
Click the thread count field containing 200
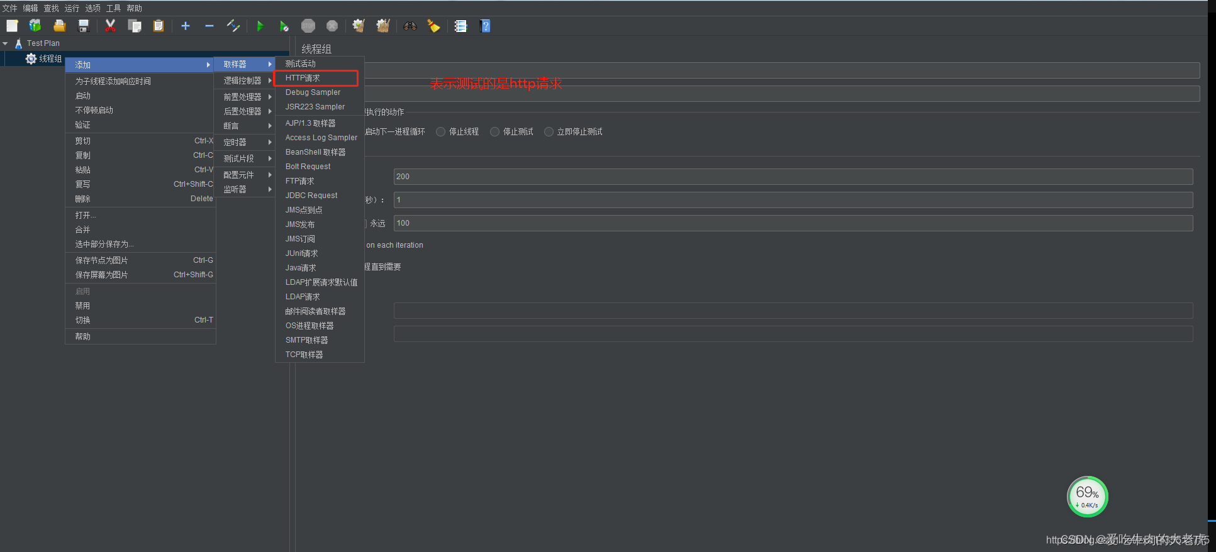pos(793,177)
